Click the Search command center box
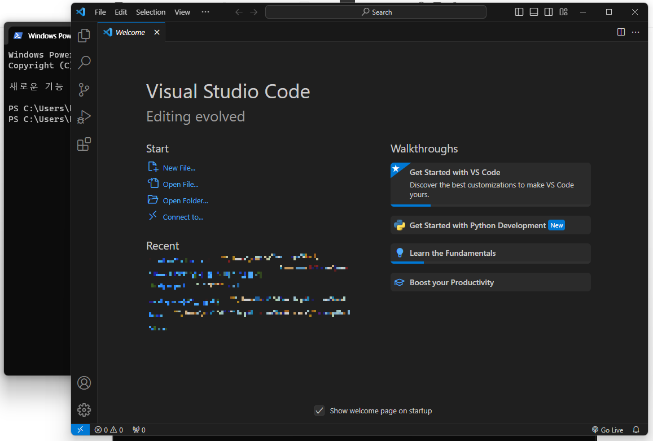This screenshot has width=653, height=441. 376,12
